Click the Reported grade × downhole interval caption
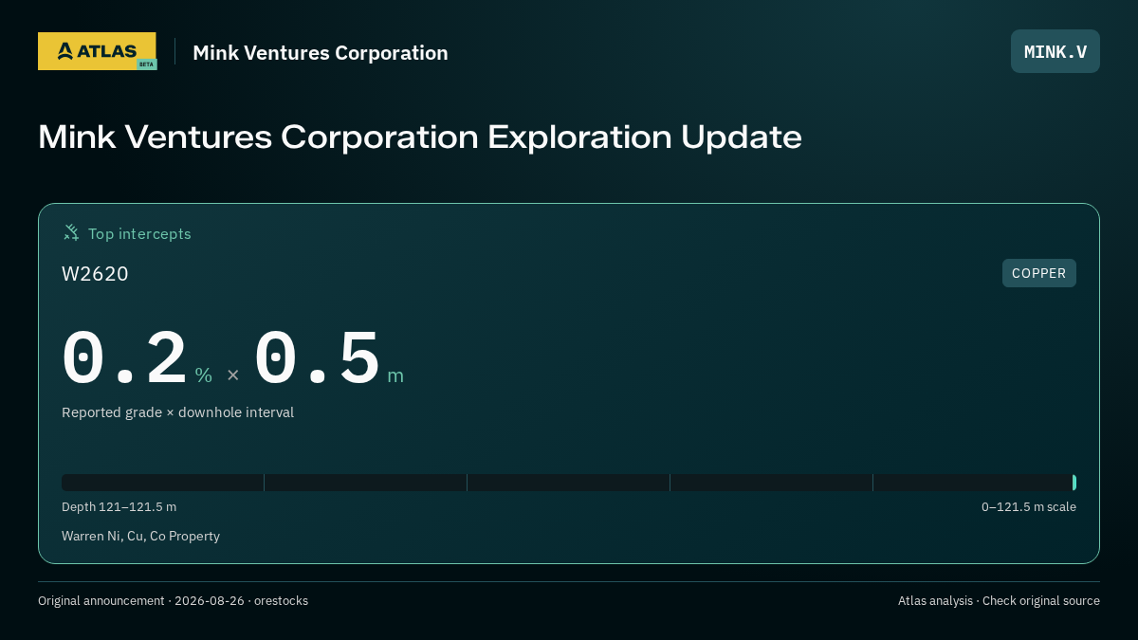This screenshot has width=1138, height=640. pos(178,412)
